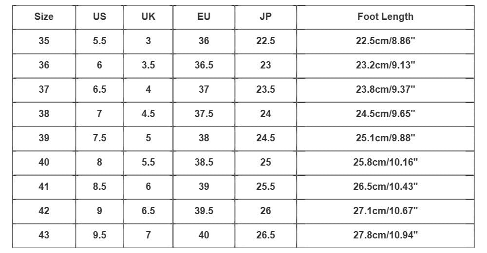Click size 43 in first column
The height and width of the screenshot is (253, 487).
[x=44, y=235]
